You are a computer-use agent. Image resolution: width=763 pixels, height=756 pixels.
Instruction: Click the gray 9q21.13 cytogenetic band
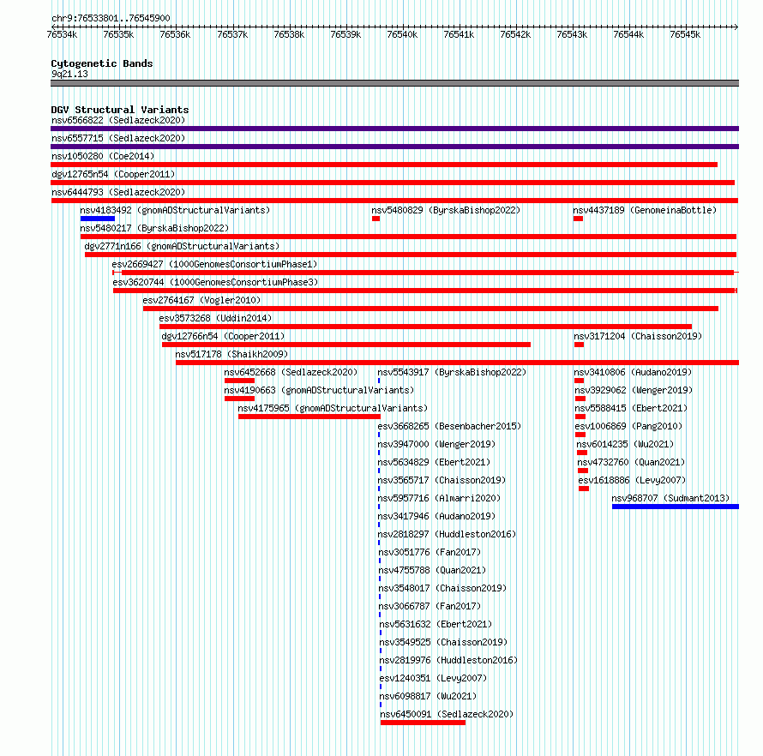pyautogui.click(x=394, y=83)
